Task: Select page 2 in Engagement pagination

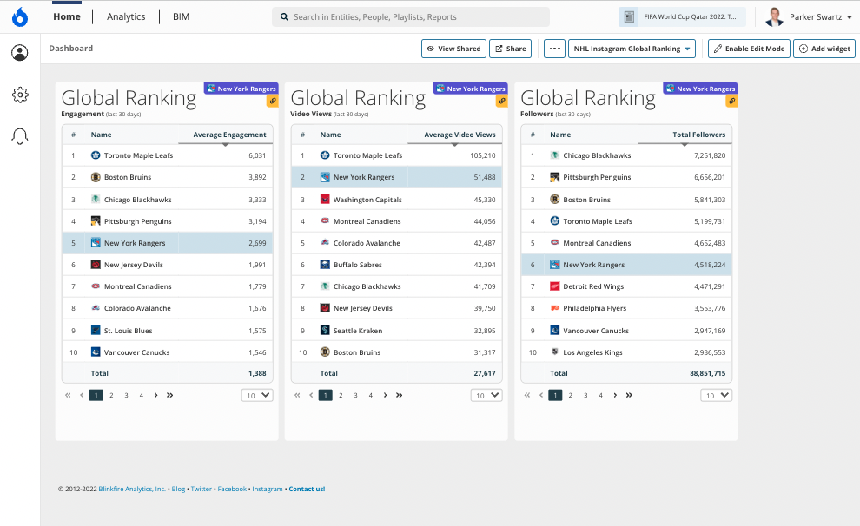Action: click(x=111, y=395)
